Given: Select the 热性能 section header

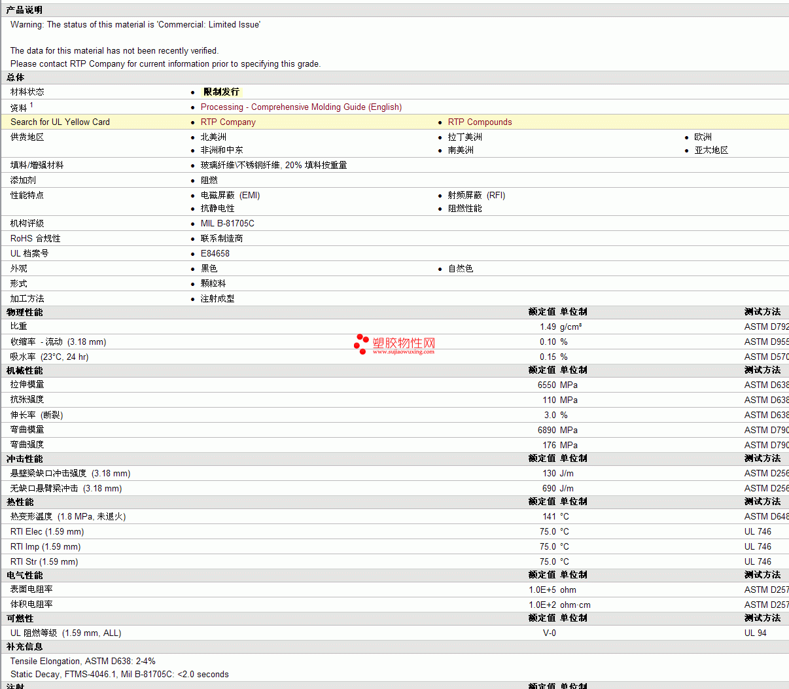Looking at the screenshot, I should pyautogui.click(x=20, y=502).
